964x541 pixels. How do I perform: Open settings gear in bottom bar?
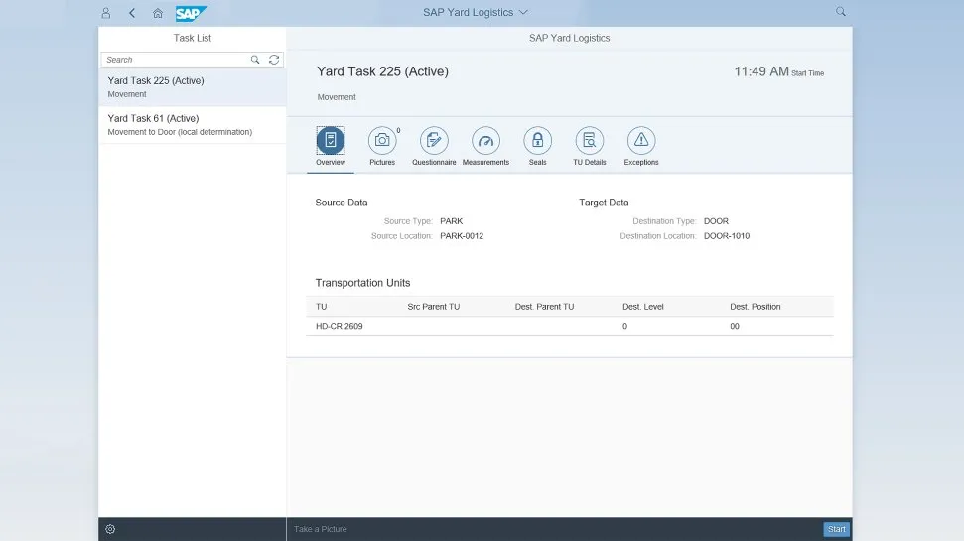110,529
